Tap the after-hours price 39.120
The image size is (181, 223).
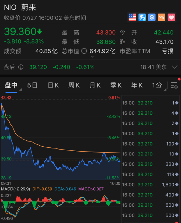pyautogui.click(x=38, y=67)
